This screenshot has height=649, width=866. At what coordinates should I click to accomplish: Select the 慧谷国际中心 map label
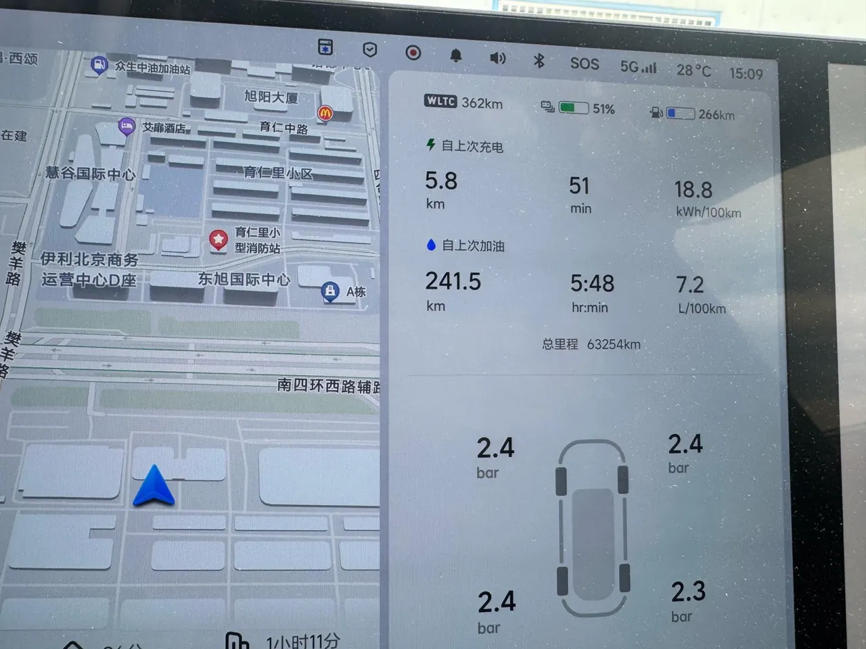click(91, 173)
